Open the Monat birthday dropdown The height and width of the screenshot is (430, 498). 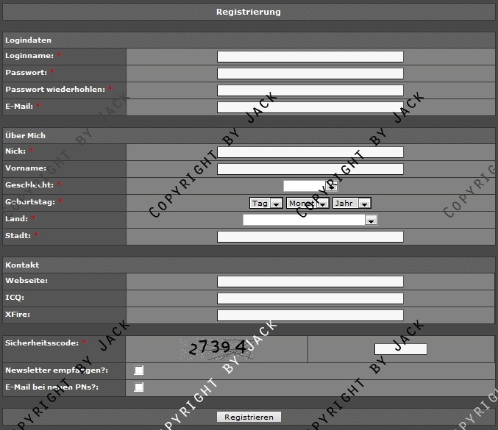pyautogui.click(x=307, y=204)
